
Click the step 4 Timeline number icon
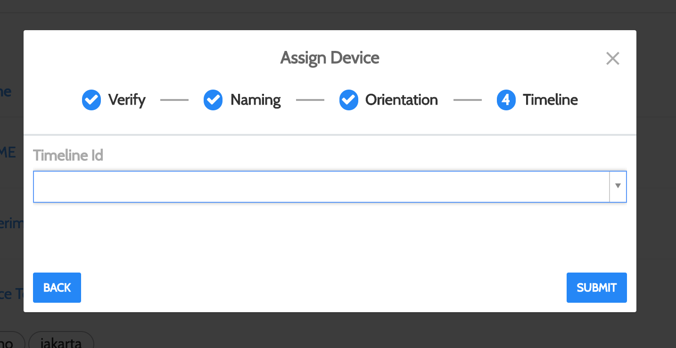pos(506,100)
